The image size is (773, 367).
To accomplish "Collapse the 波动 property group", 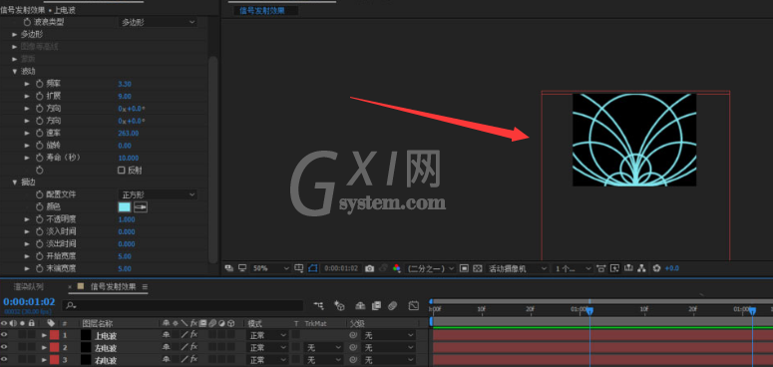I will pyautogui.click(x=15, y=72).
